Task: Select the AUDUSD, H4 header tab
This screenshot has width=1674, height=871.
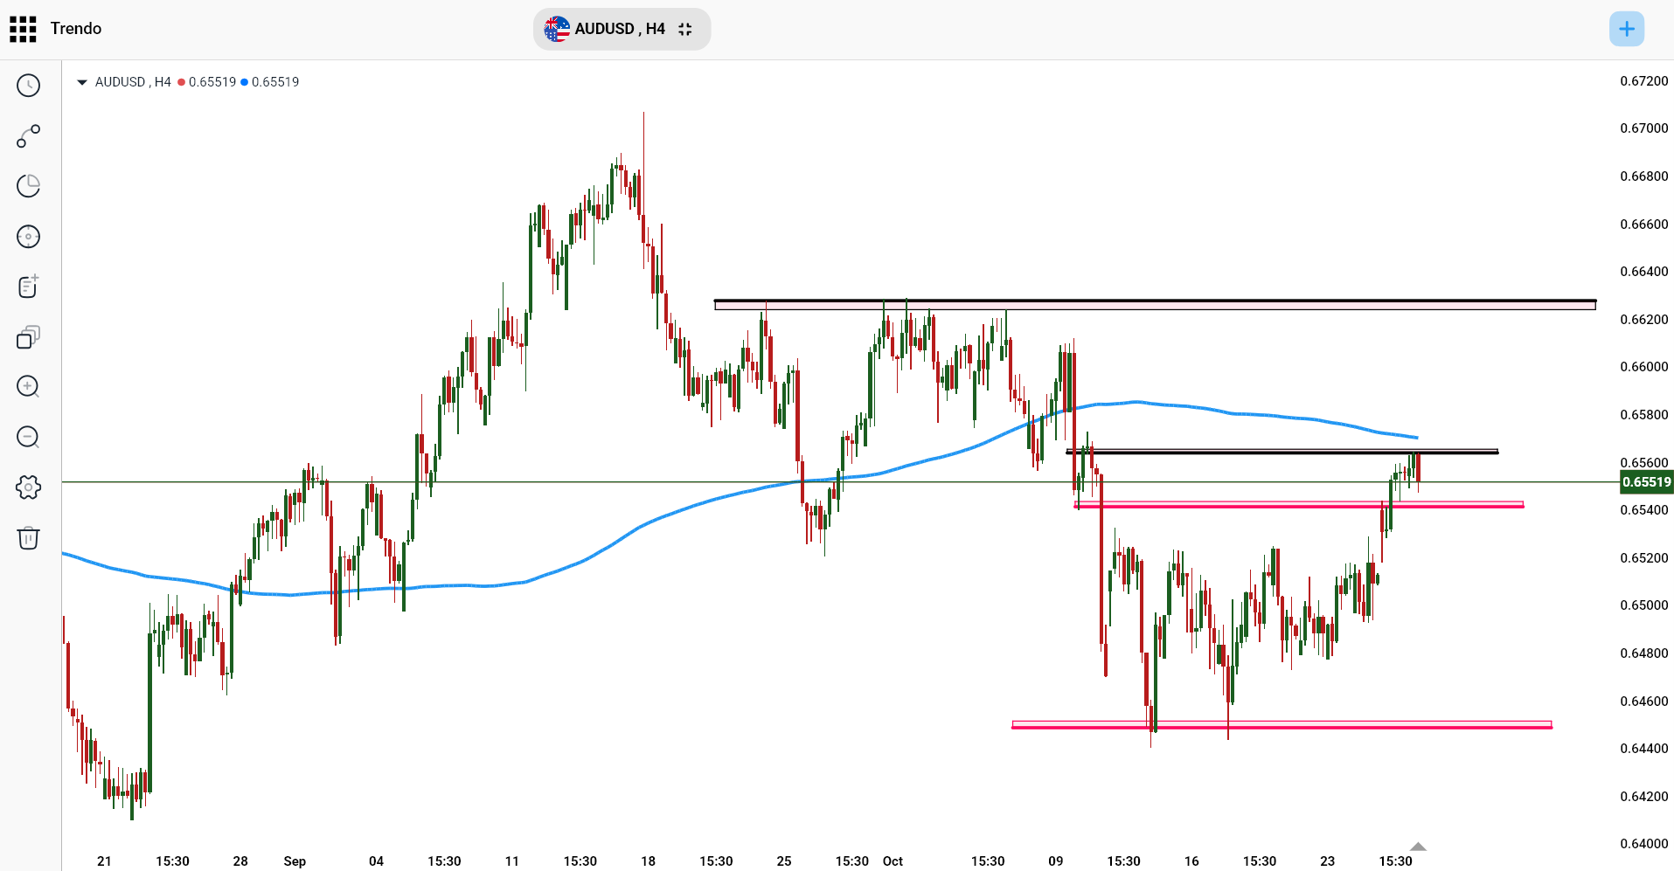Action: (x=622, y=29)
